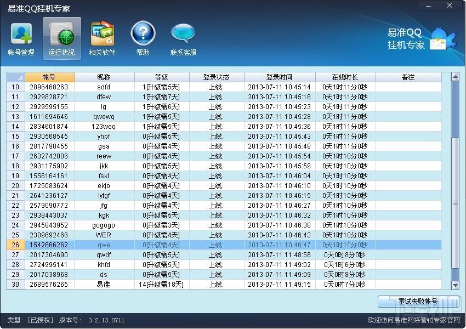Open the 相关软件 related software panel
The image size is (466, 329).
102,37
